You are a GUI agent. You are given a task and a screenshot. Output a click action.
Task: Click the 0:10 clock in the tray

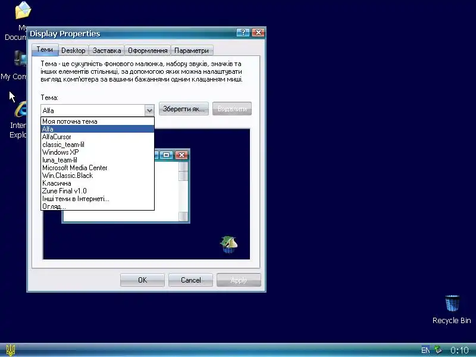pos(459,350)
